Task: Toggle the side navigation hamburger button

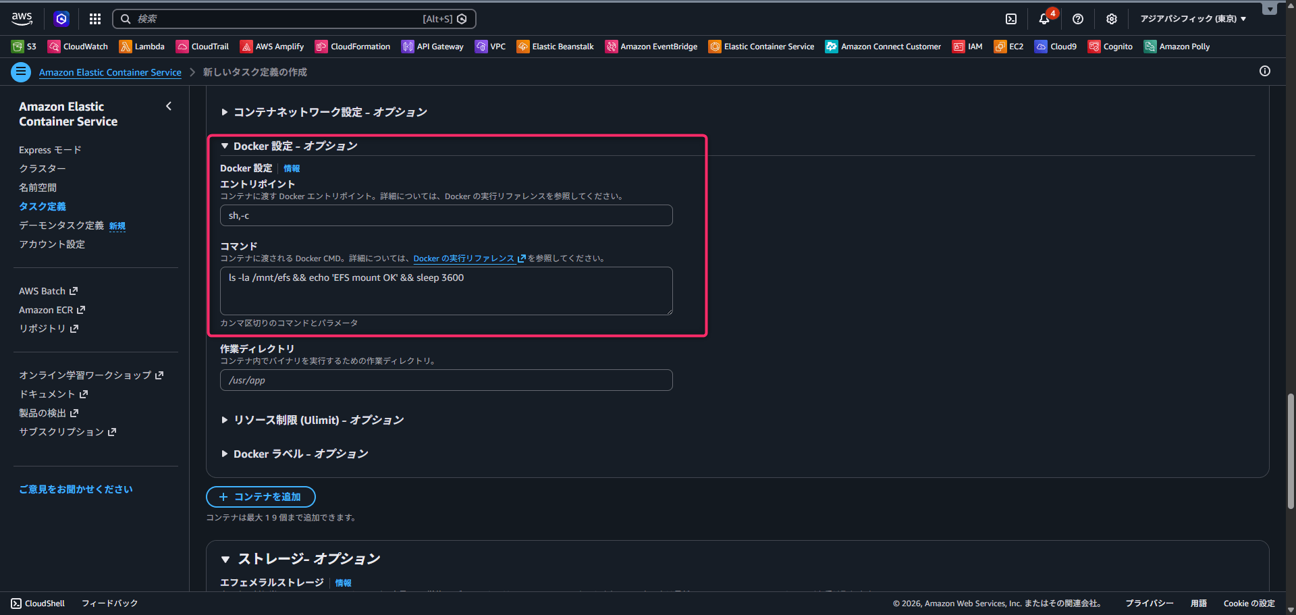Action: 21,72
